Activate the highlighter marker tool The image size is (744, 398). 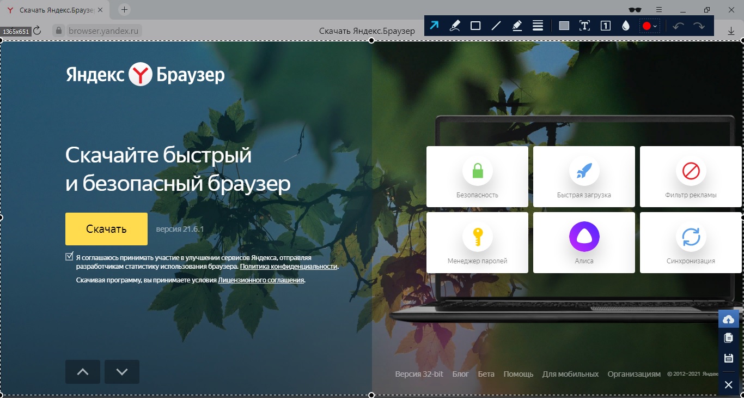517,26
